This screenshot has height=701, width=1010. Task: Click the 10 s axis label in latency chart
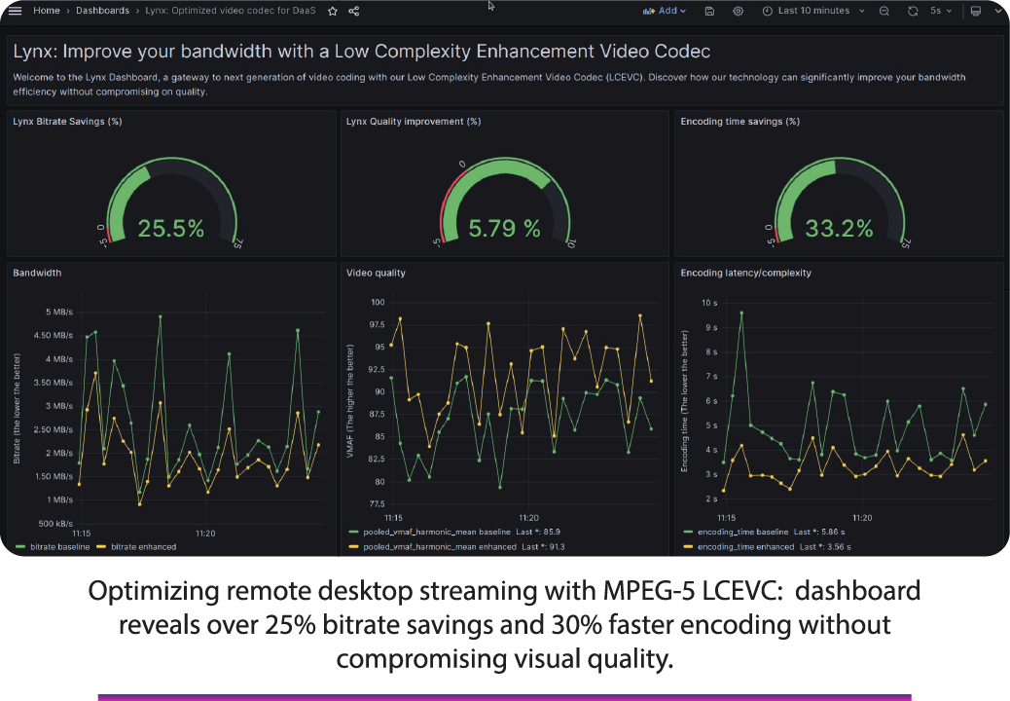pyautogui.click(x=709, y=303)
